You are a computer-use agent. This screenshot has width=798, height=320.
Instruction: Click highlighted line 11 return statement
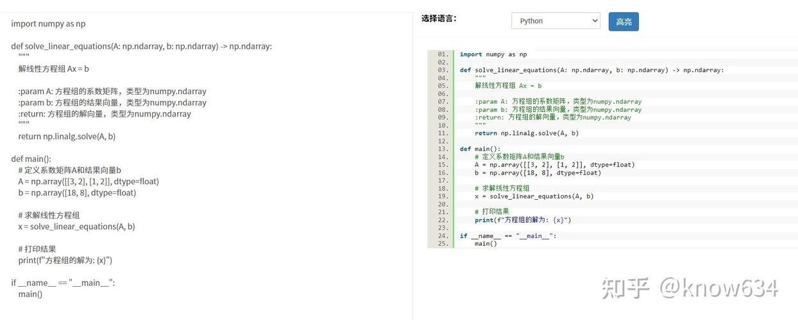[527, 133]
